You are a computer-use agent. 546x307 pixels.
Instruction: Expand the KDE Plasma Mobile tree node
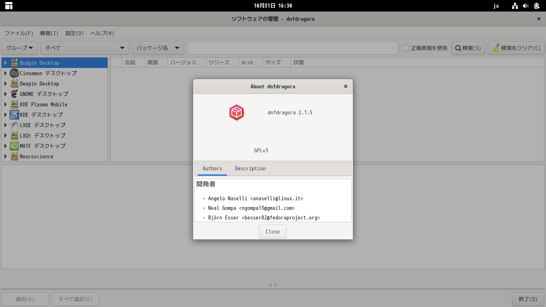coord(5,104)
